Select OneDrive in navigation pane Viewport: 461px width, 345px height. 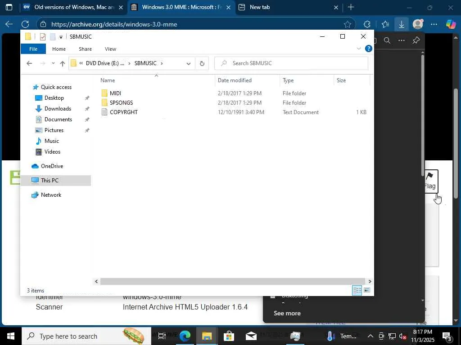pos(52,166)
